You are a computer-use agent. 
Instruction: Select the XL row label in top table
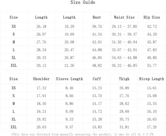pos(14,58)
